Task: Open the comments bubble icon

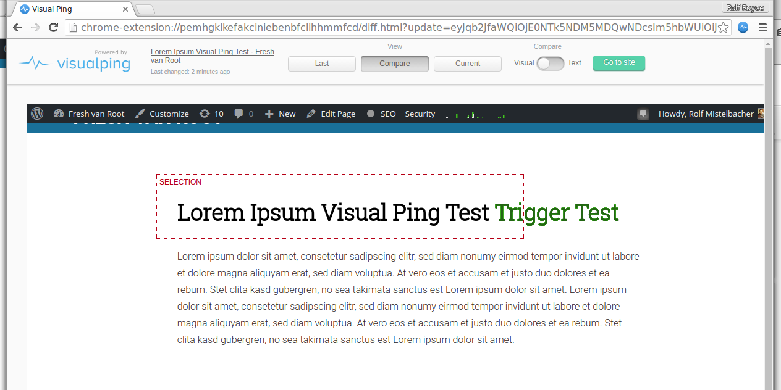Action: (239, 114)
